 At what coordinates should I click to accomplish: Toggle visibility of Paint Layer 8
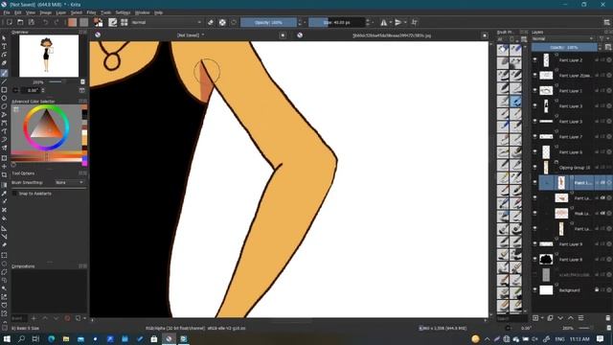[x=534, y=260]
